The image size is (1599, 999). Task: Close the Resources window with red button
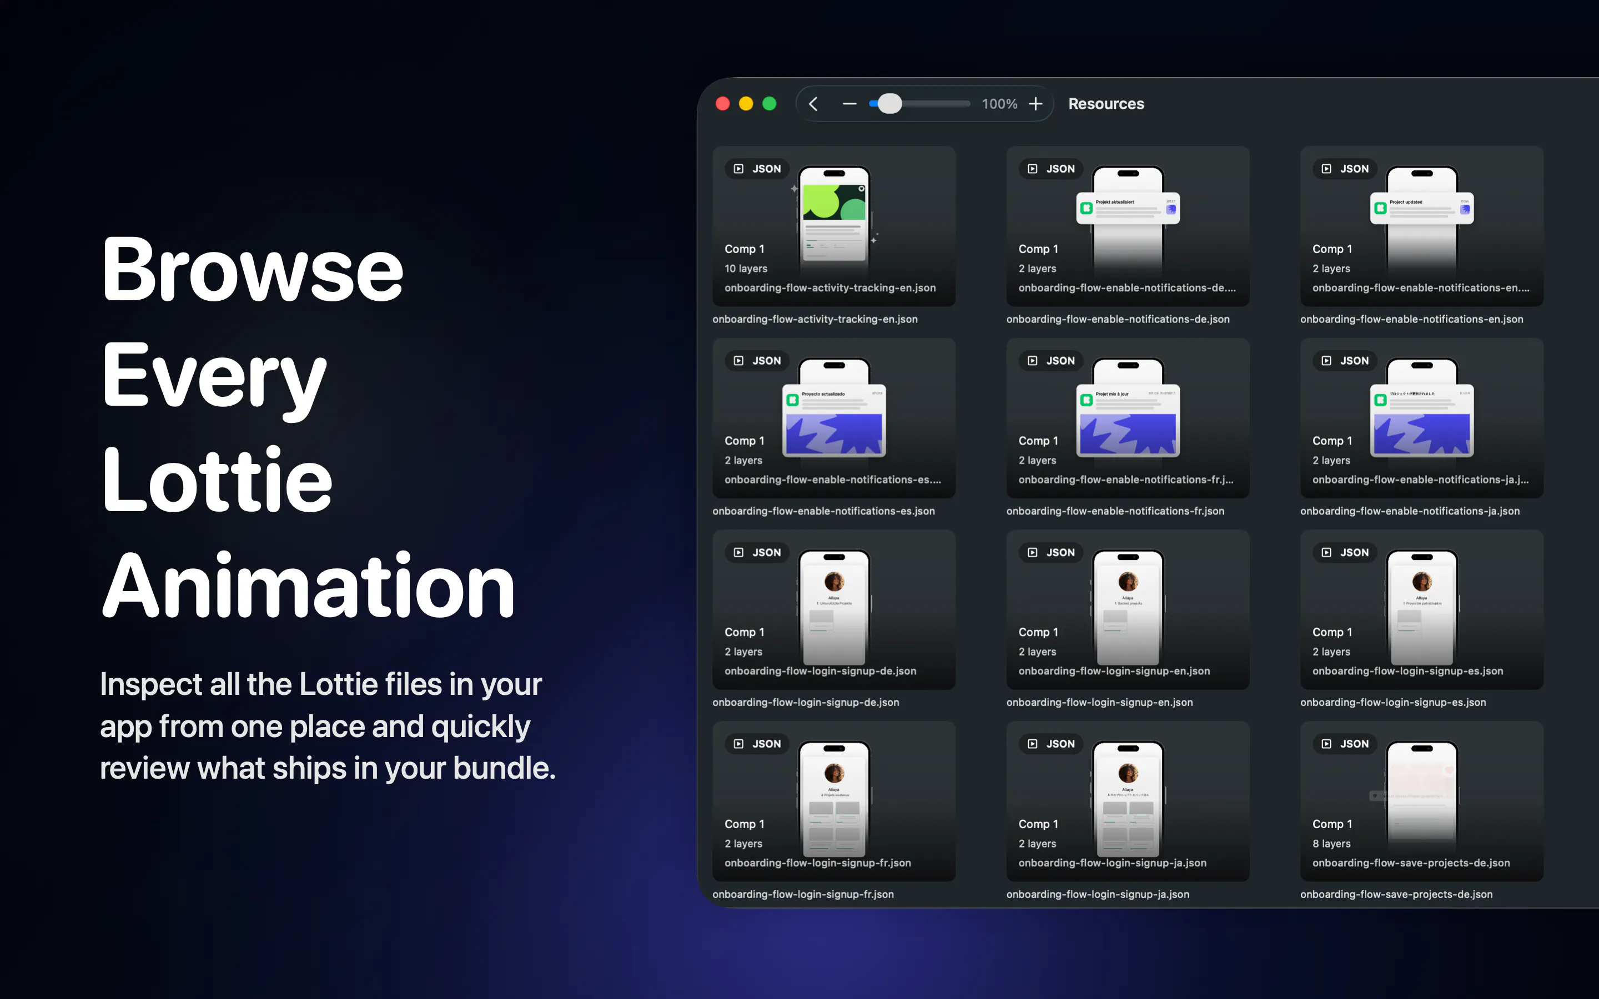(723, 104)
